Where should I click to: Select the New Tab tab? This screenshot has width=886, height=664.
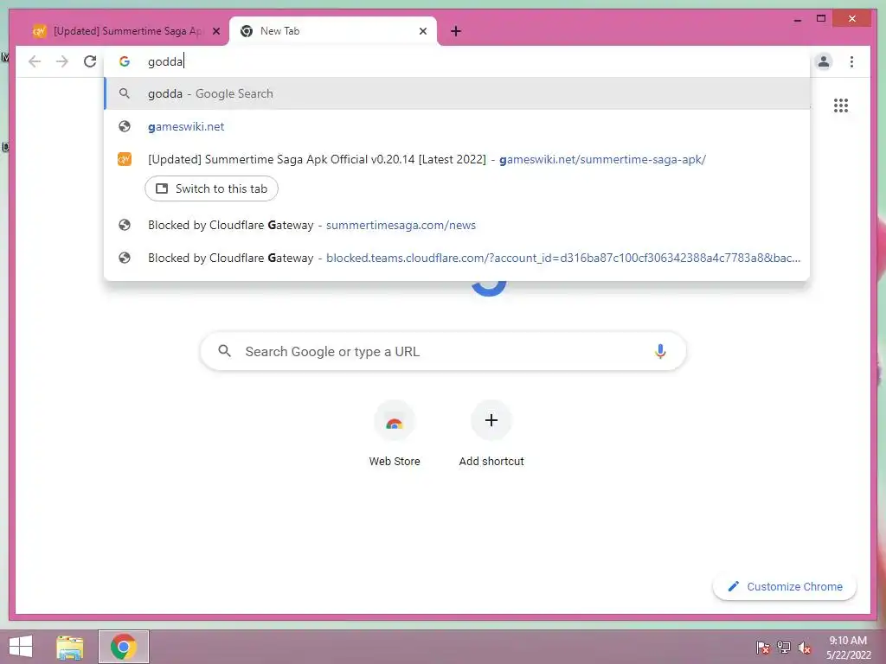(x=333, y=31)
